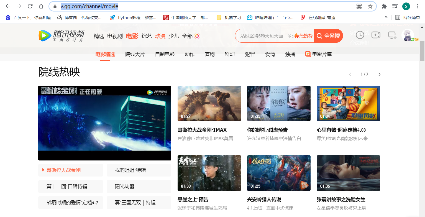Switch to 爱情 tab
This screenshot has height=217, width=425.
270,54
